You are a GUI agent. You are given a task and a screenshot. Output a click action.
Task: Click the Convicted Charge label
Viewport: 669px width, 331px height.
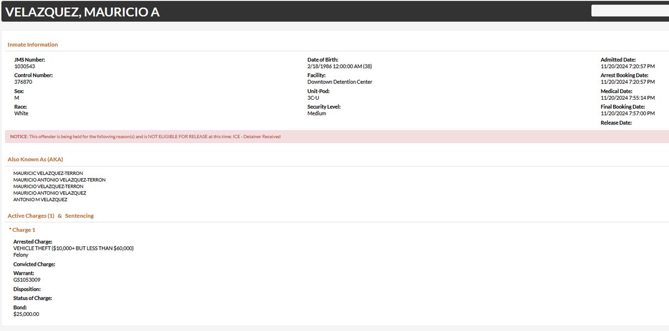pos(35,264)
